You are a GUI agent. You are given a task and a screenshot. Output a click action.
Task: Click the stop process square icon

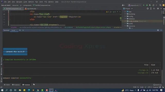(x=156, y=5)
